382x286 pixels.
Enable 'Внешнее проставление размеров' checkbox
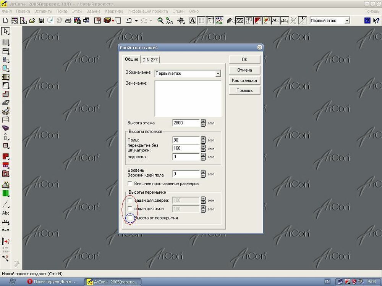coord(130,183)
